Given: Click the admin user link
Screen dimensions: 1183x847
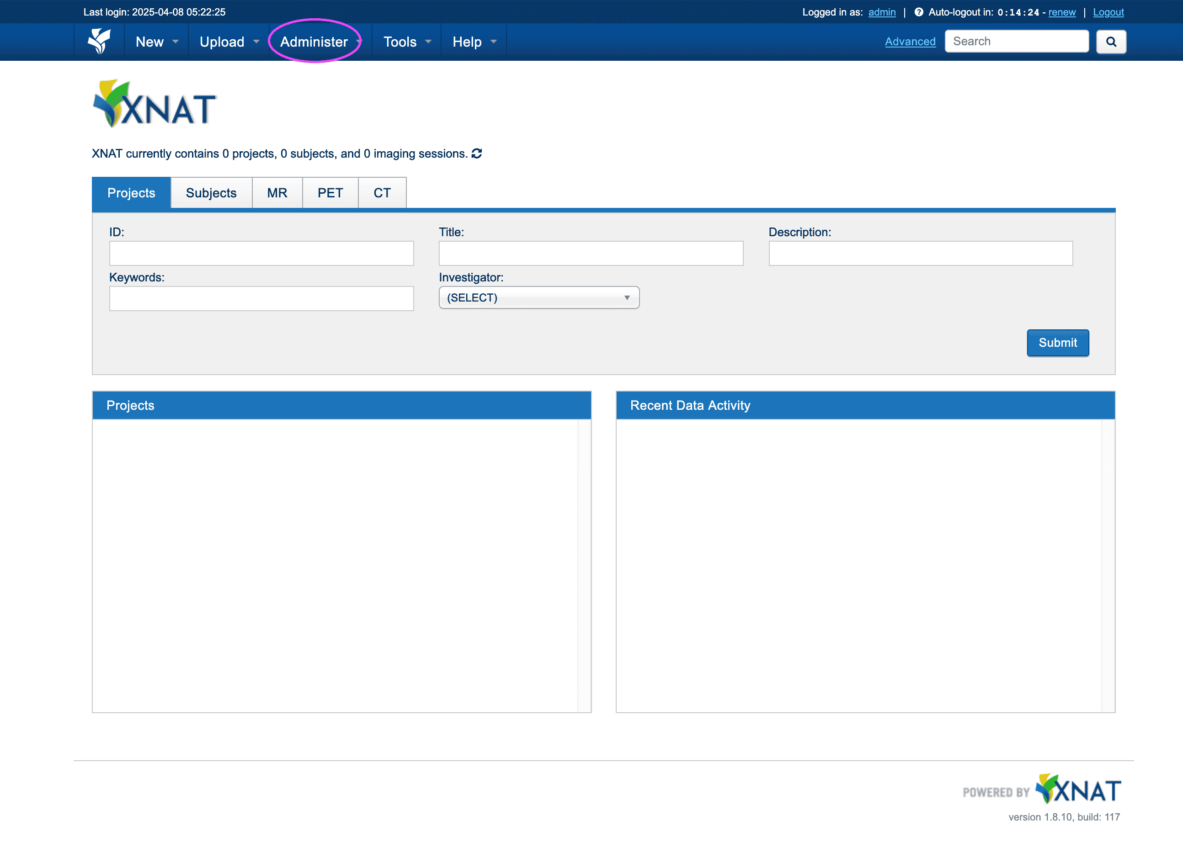Looking at the screenshot, I should click(882, 12).
